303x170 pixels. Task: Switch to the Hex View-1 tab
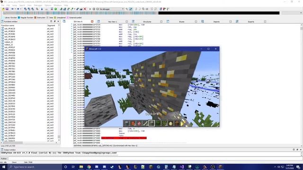[113, 22]
